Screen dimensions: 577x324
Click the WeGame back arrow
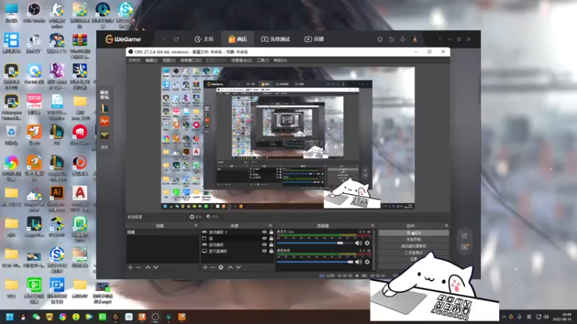pyautogui.click(x=164, y=40)
